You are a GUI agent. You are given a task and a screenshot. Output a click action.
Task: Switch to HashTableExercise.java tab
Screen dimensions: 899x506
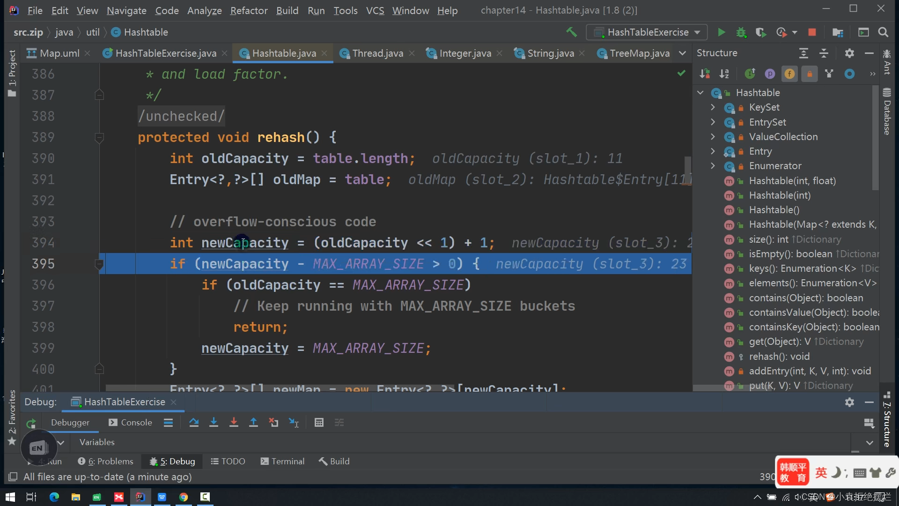point(166,53)
